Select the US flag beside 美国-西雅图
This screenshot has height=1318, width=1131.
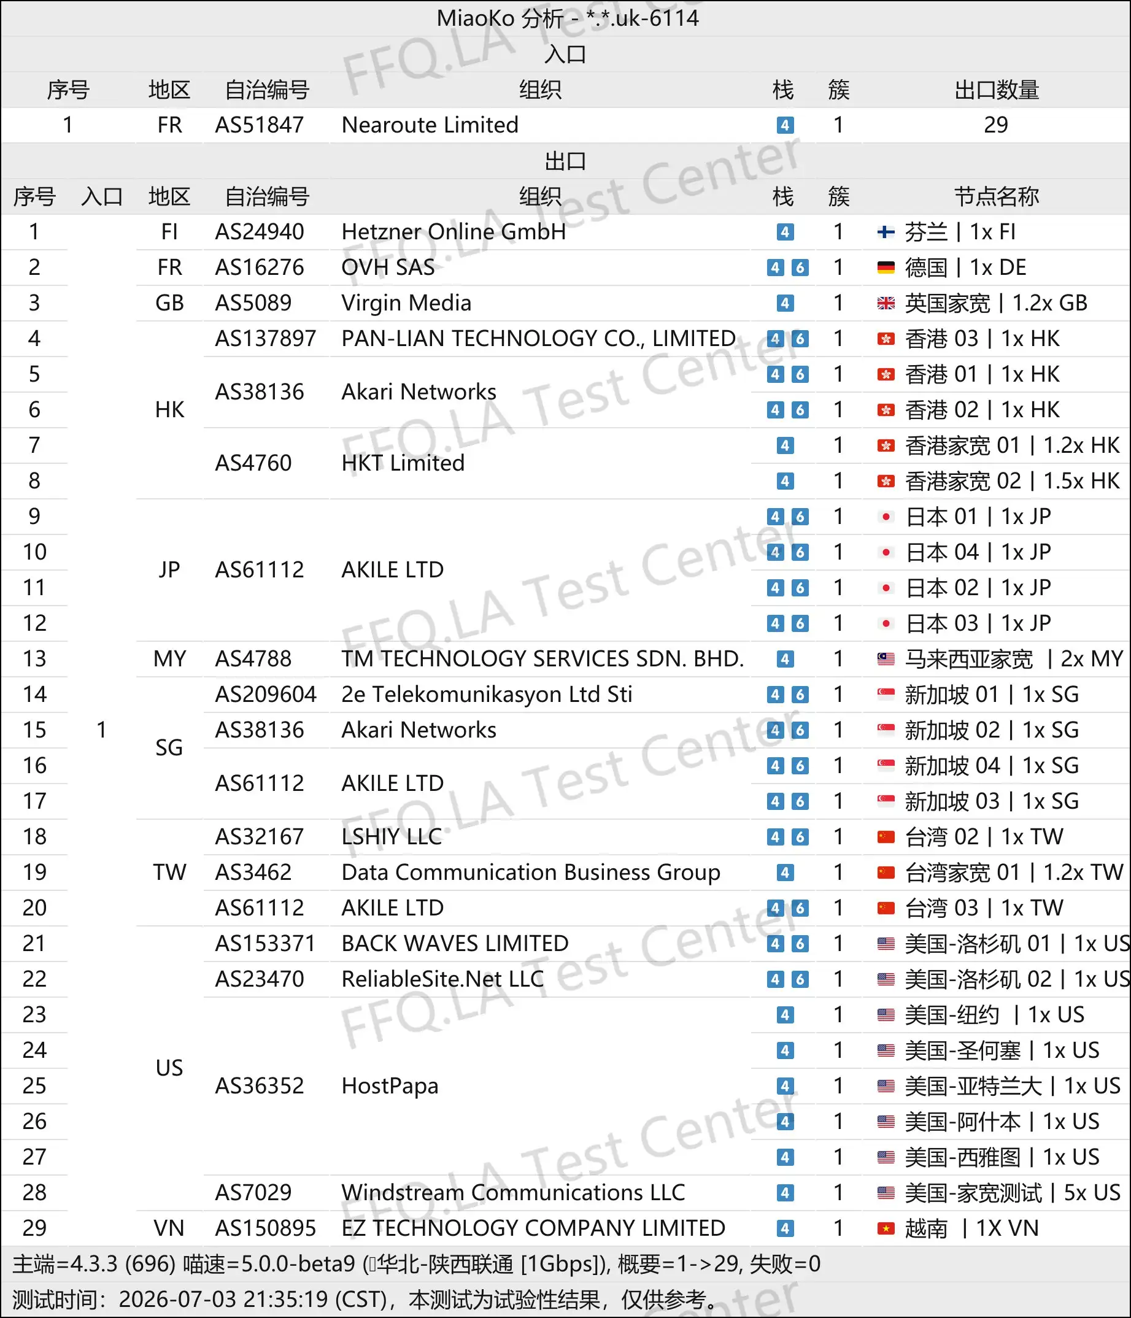coord(886,1157)
